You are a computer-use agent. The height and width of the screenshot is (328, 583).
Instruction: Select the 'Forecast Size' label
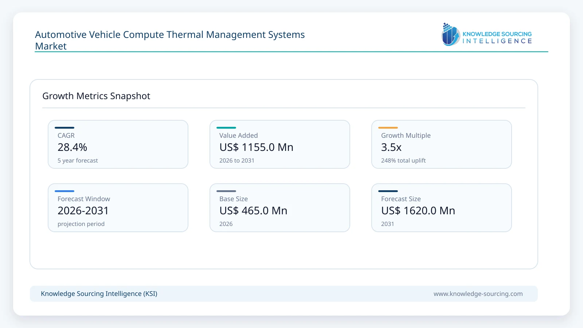point(401,199)
